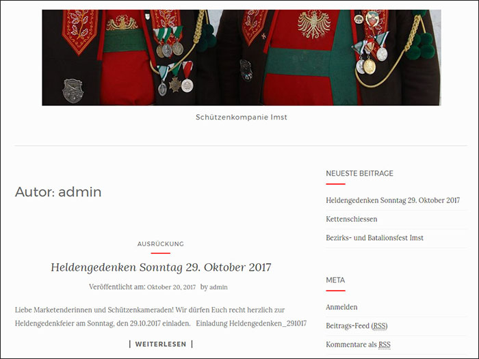Click the Veröffentlicht am label
479x359 pixels.
click(117, 287)
